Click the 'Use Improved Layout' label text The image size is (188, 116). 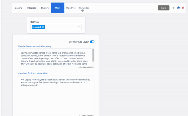[79, 42]
